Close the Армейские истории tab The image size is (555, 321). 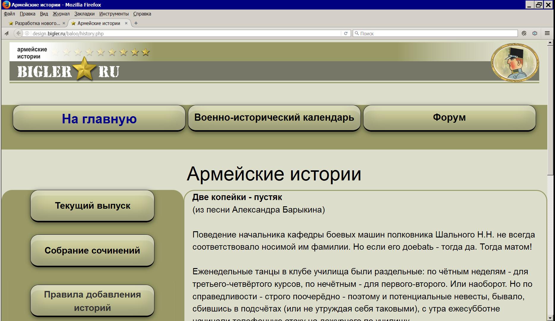pos(126,23)
